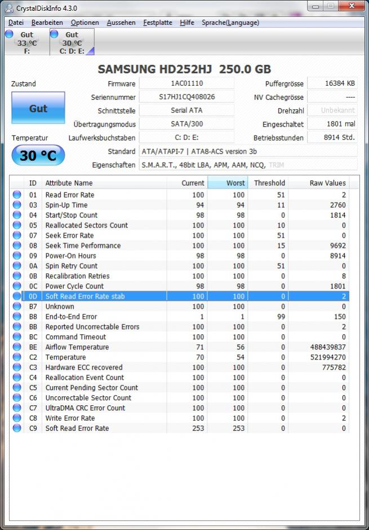Click status circle for Current Pending Sector Count
This screenshot has height=530, width=369.
(17, 387)
